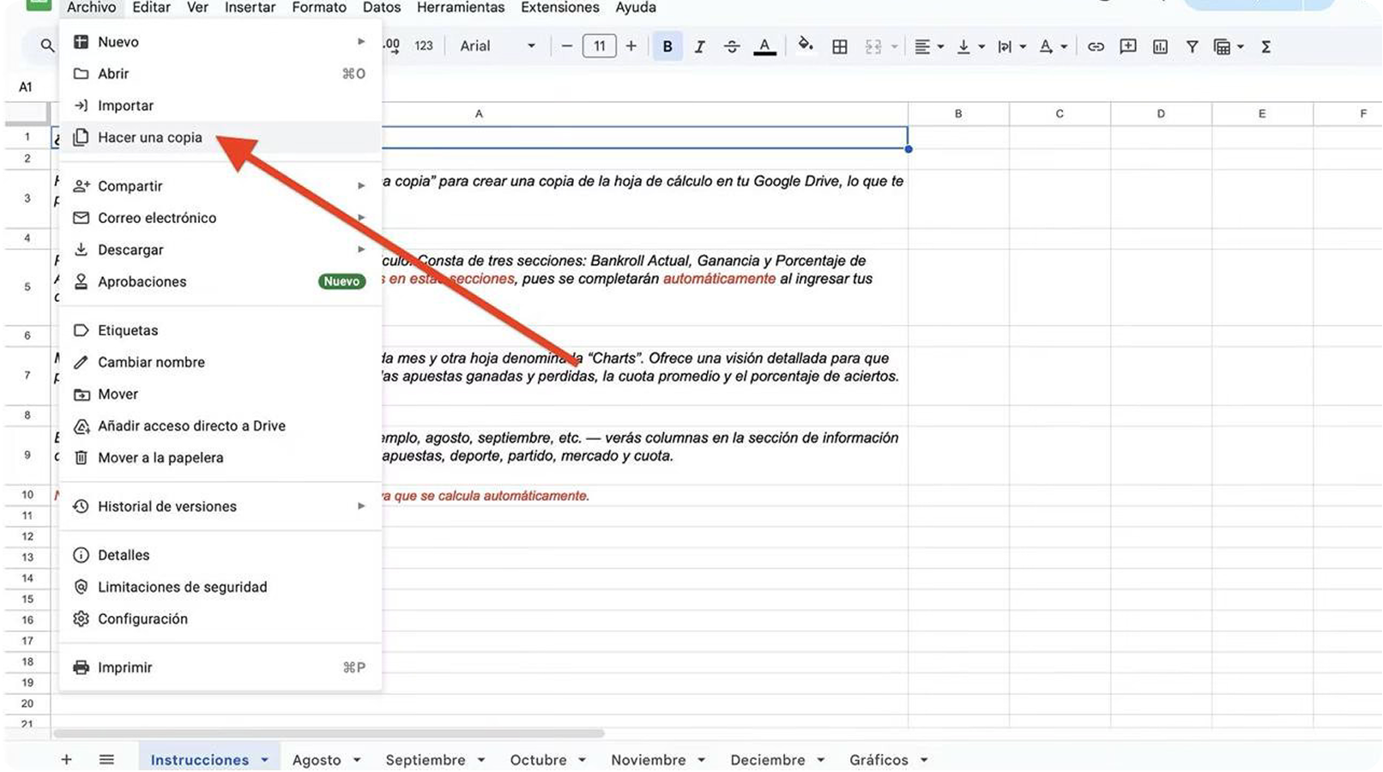Open the fill color picker
Screen dimensions: 1383x772
[805, 45]
